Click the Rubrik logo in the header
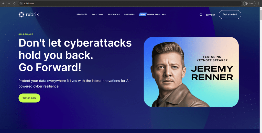Screen dimensions: 262x133 point(29,15)
